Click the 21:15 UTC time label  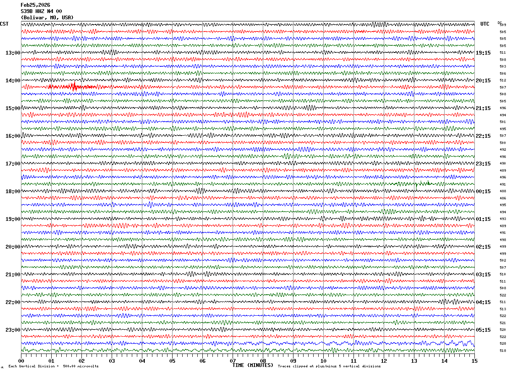(x=483, y=108)
